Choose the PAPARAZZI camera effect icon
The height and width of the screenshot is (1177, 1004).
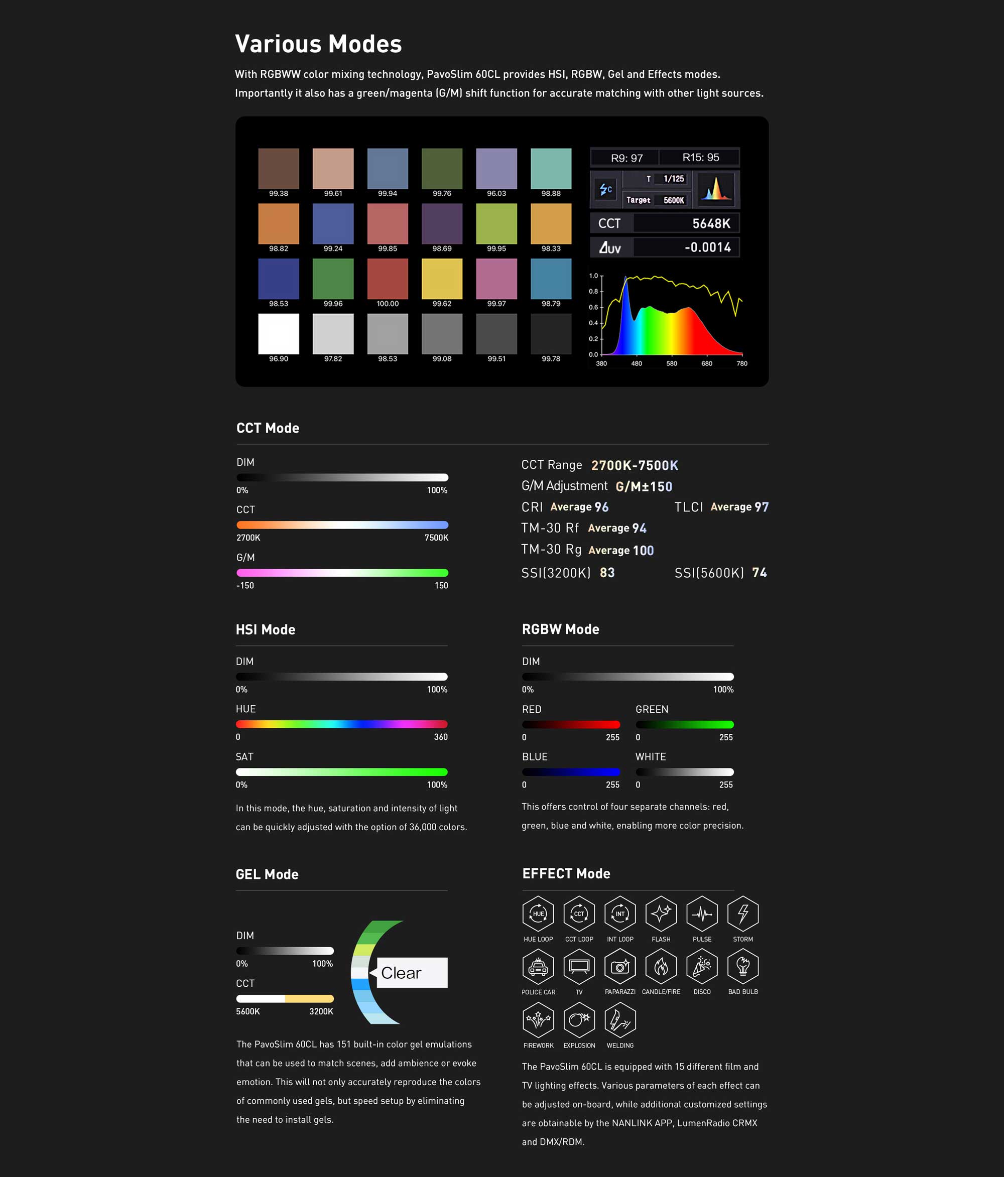[x=620, y=966]
